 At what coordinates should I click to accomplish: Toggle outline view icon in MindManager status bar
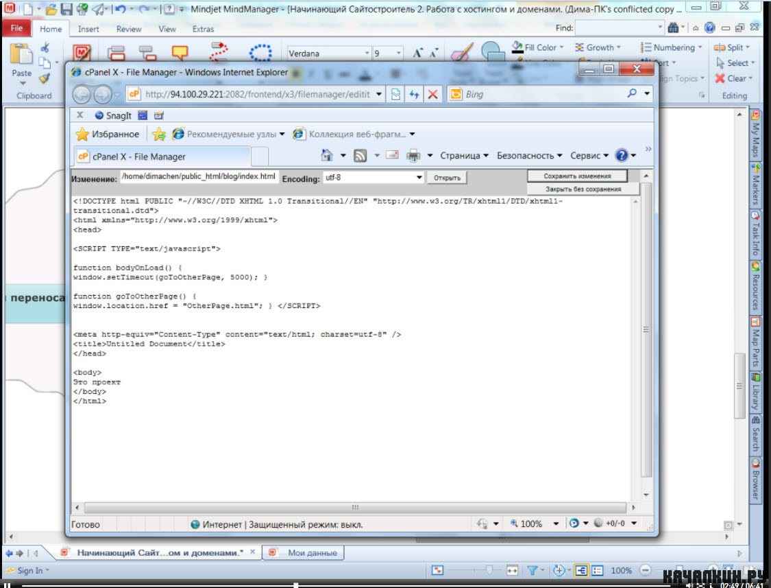coord(597,570)
